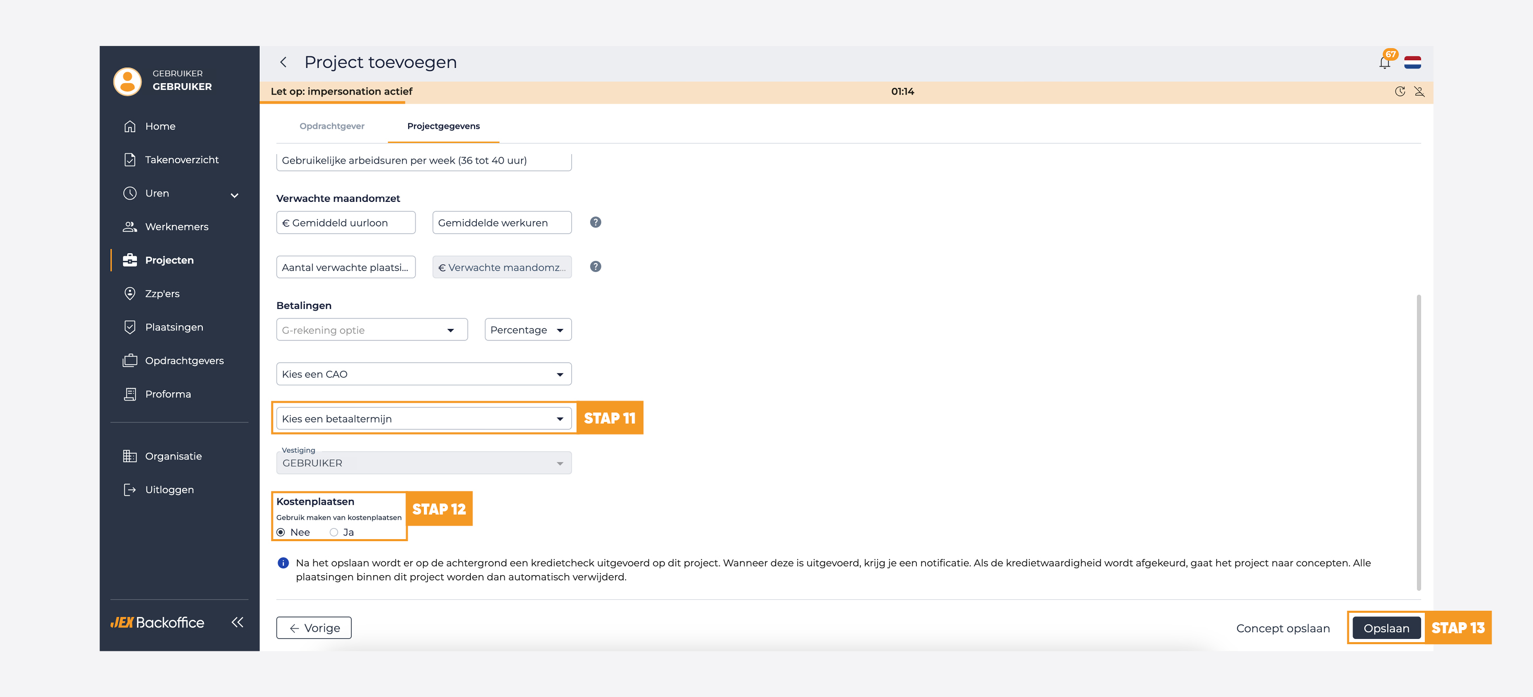Open the Percentage dropdown
This screenshot has width=1533, height=697.
pos(528,330)
